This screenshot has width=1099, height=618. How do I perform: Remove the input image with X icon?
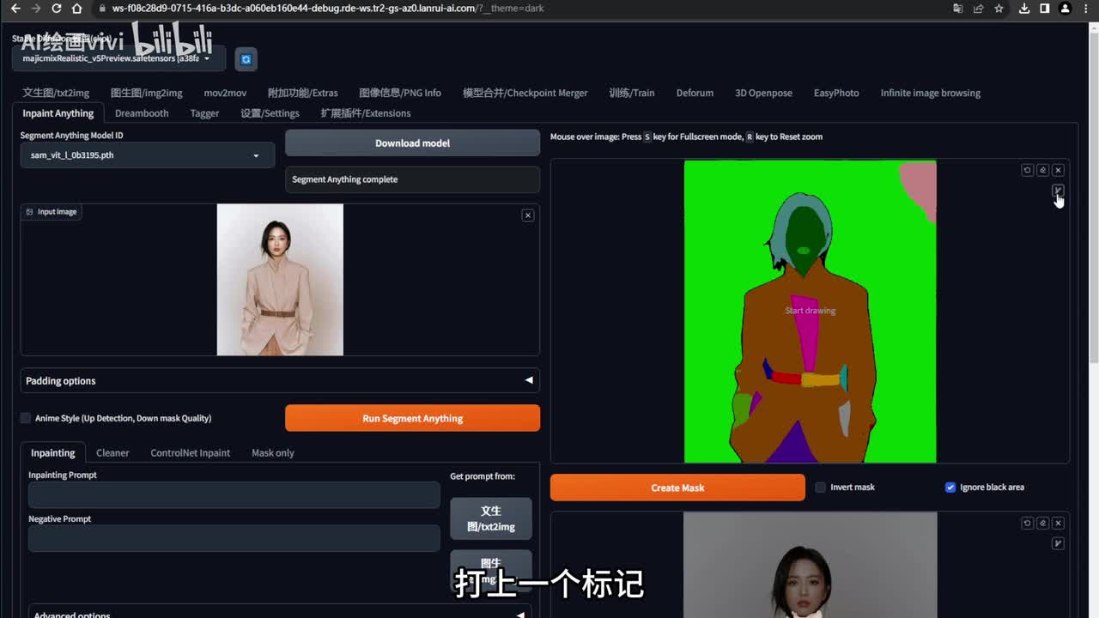[x=528, y=215]
